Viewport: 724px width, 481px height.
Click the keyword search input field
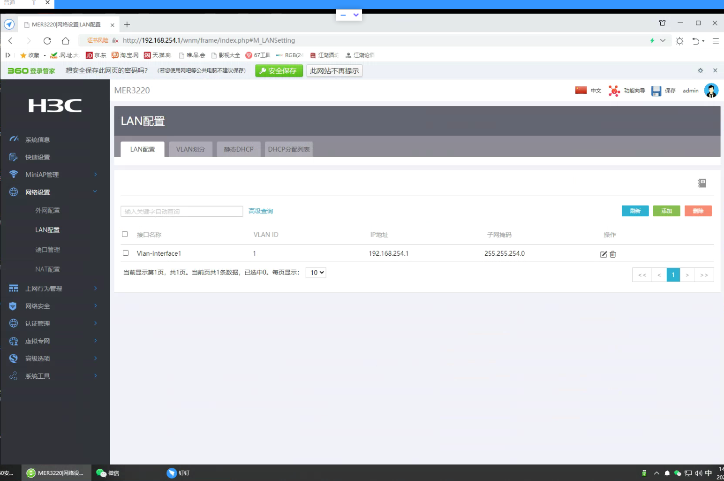click(181, 212)
